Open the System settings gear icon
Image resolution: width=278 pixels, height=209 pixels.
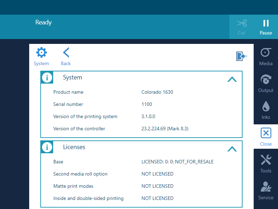point(41,53)
